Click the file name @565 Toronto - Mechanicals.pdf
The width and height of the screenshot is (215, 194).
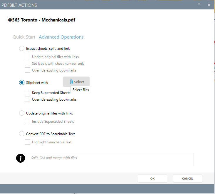[42, 20]
